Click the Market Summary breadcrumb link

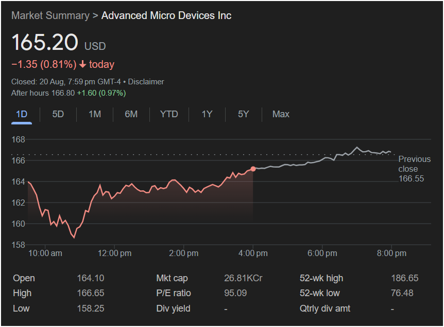(50, 15)
